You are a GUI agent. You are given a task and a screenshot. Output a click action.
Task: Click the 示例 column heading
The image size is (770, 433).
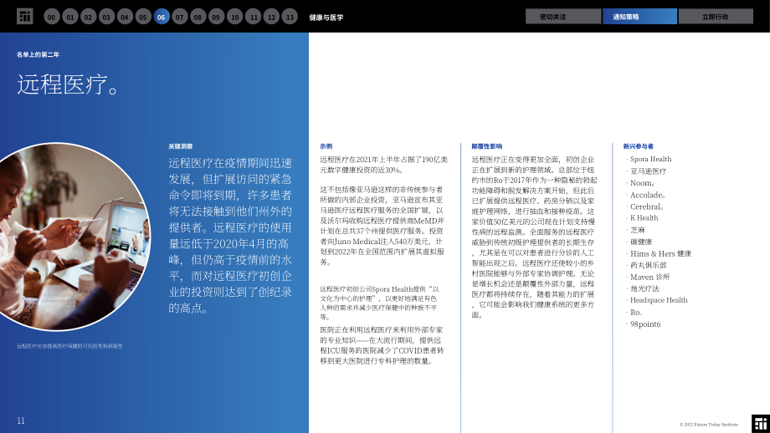326,146
